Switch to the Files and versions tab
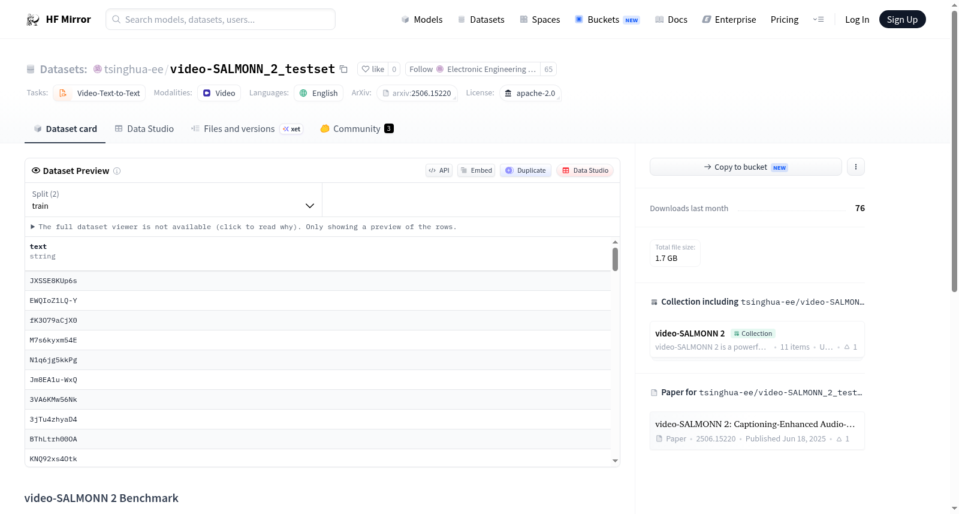Image resolution: width=959 pixels, height=514 pixels. click(x=247, y=129)
